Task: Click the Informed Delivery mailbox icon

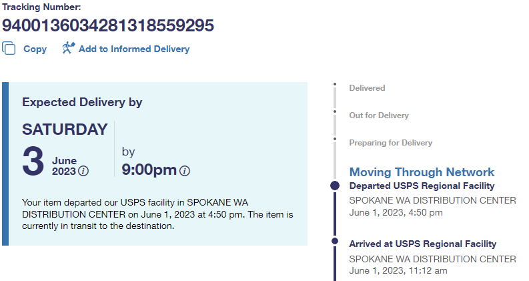Action: 67,48
